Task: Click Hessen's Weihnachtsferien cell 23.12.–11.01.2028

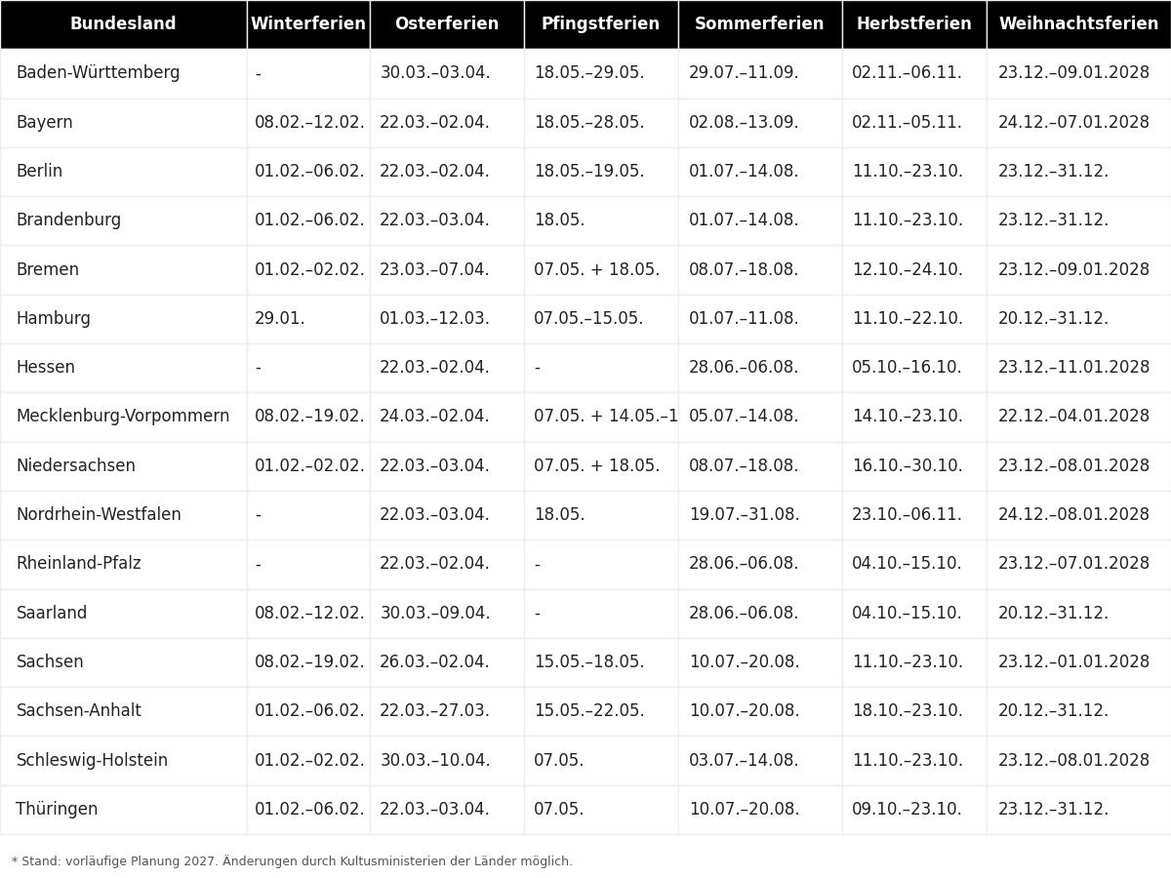Action: tap(1073, 368)
